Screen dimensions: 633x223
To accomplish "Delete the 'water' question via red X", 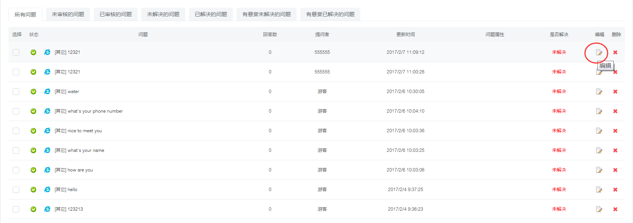I will (x=615, y=92).
